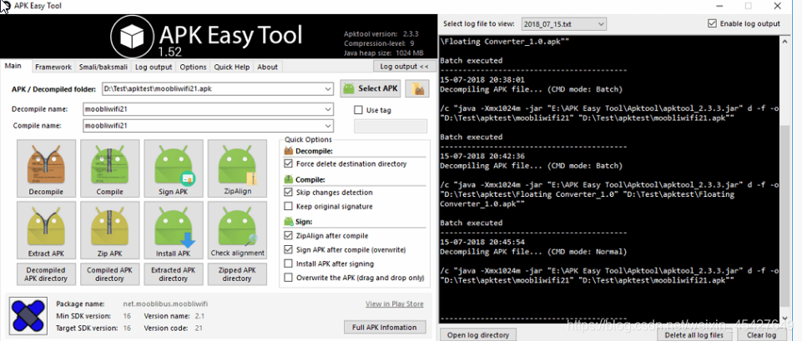The height and width of the screenshot is (341, 802).
Task: Click the Sign APK icon button
Action: pyautogui.click(x=173, y=168)
